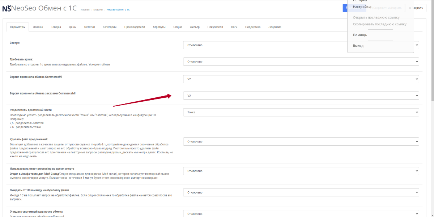This screenshot has height=217, width=434.
Task: Show the Атрибуты tab
Action: (159, 27)
